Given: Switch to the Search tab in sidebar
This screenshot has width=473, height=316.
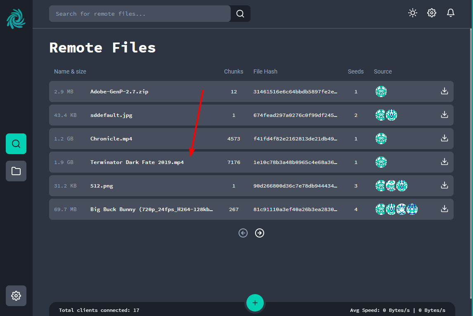Looking at the screenshot, I should [x=16, y=144].
